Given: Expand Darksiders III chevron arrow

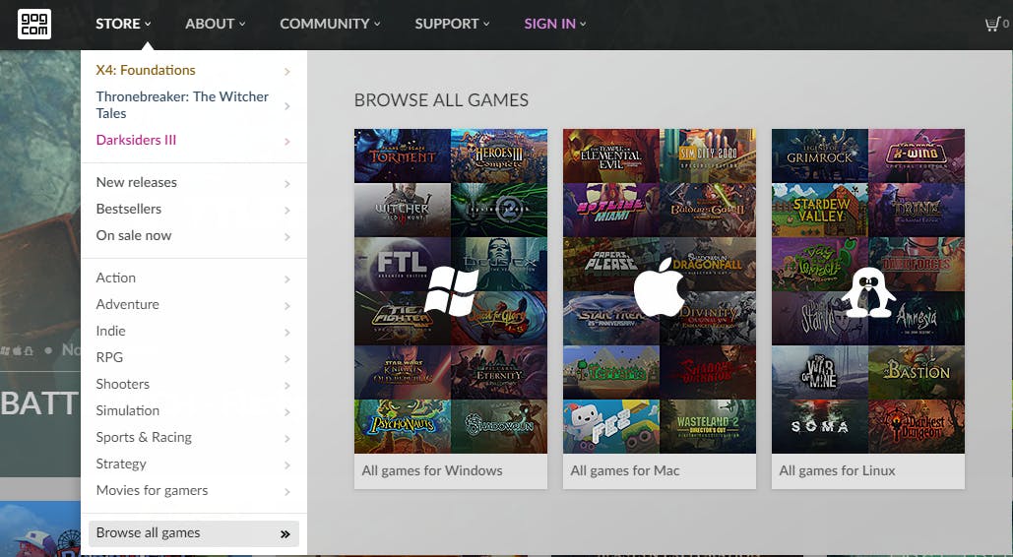Looking at the screenshot, I should [x=287, y=141].
